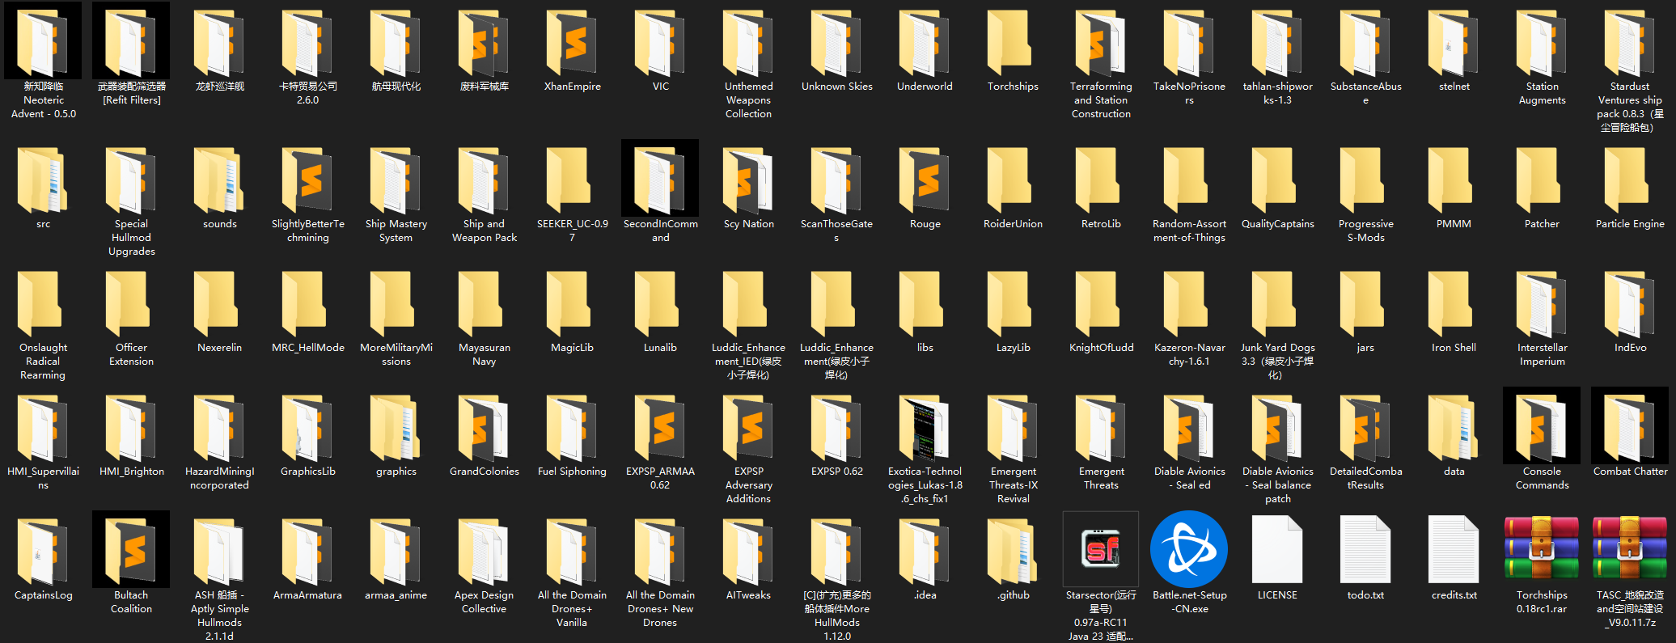Select the MagicLib folder icon
This screenshot has width=1676, height=643.
pyautogui.click(x=572, y=304)
